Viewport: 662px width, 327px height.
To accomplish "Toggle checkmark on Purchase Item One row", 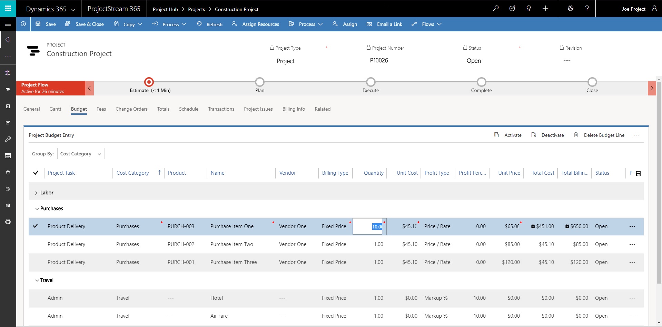I will click(x=35, y=226).
